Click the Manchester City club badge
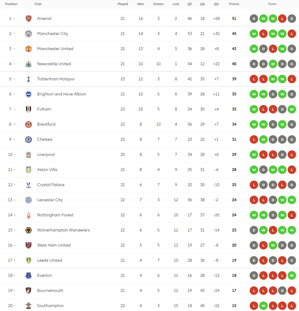The image size is (299, 311). [x=29, y=34]
